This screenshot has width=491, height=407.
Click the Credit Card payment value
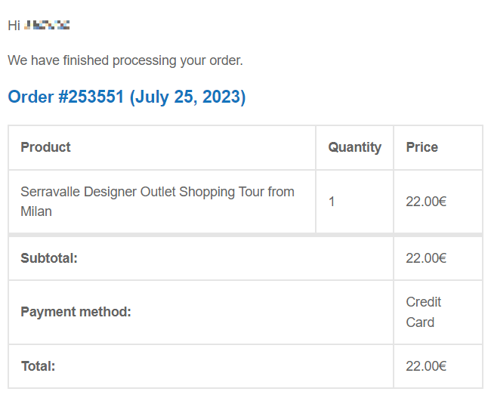pos(423,312)
